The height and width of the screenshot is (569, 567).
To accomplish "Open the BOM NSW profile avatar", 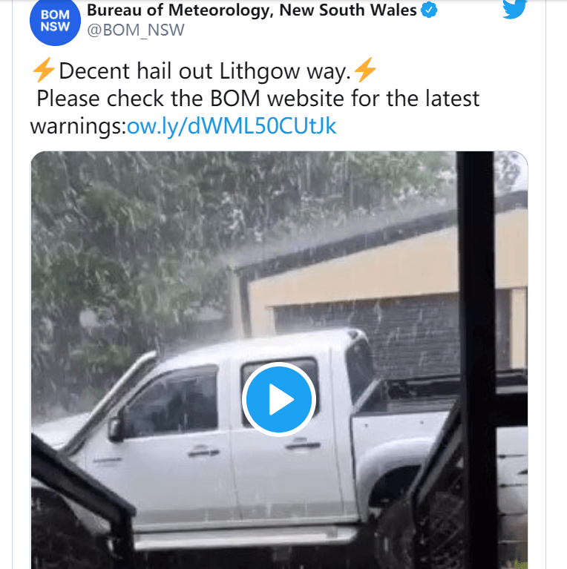I will [55, 21].
